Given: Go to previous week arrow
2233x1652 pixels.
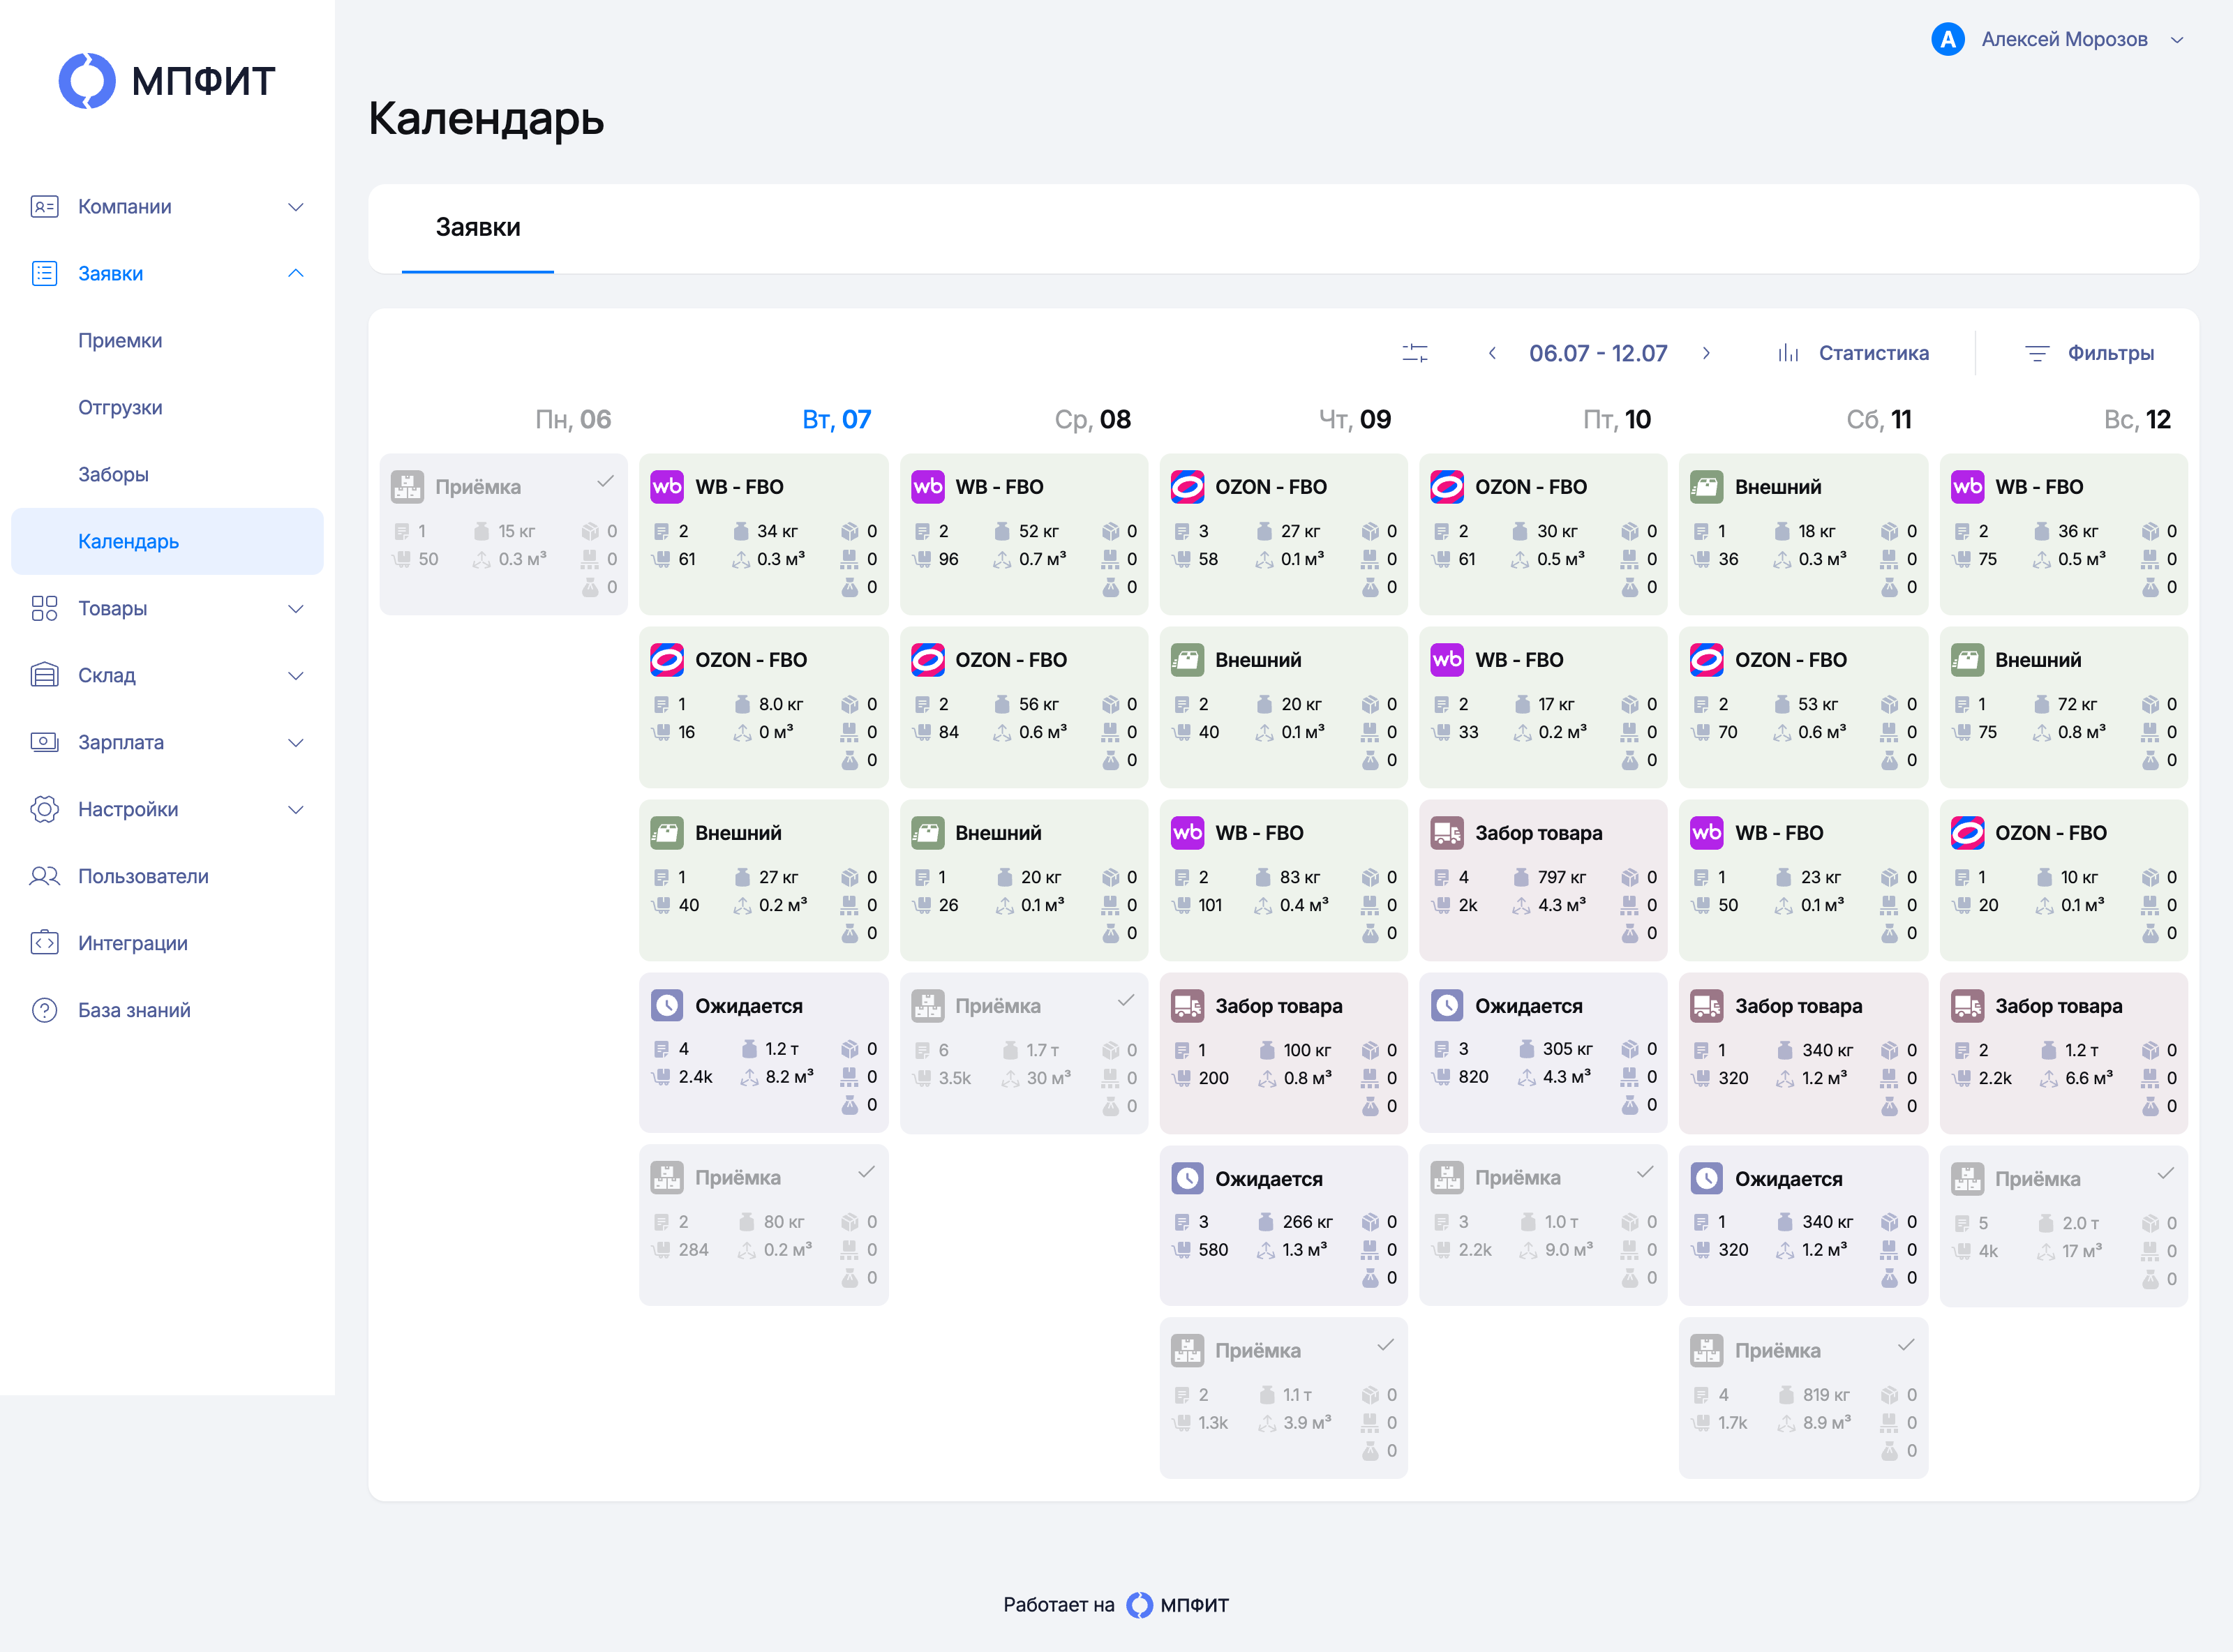Looking at the screenshot, I should click(x=1492, y=353).
